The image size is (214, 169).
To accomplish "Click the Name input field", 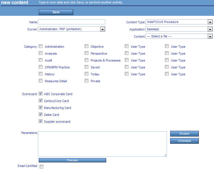I will click(x=71, y=22).
